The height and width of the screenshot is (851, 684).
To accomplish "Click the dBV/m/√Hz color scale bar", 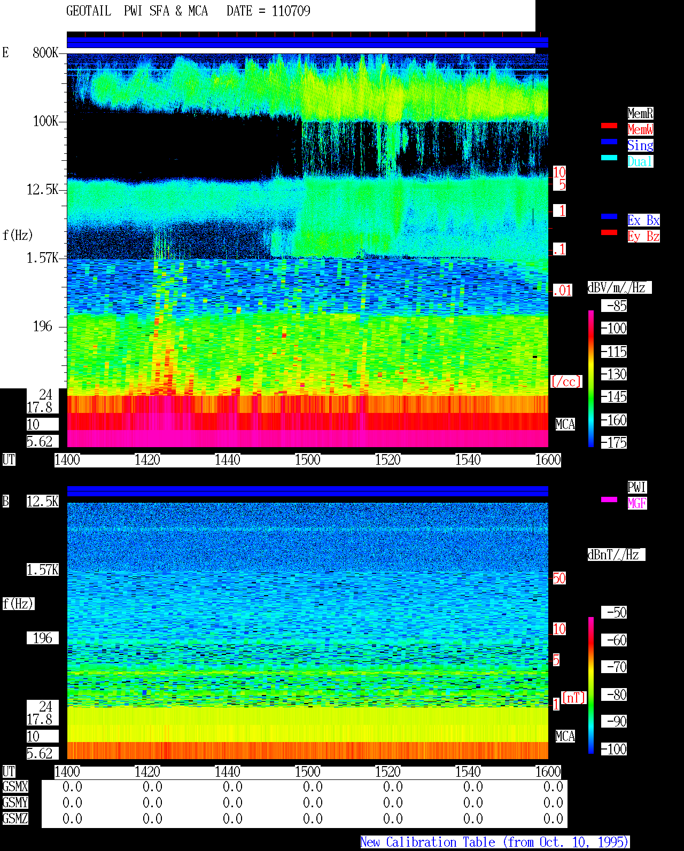I will pos(591,378).
